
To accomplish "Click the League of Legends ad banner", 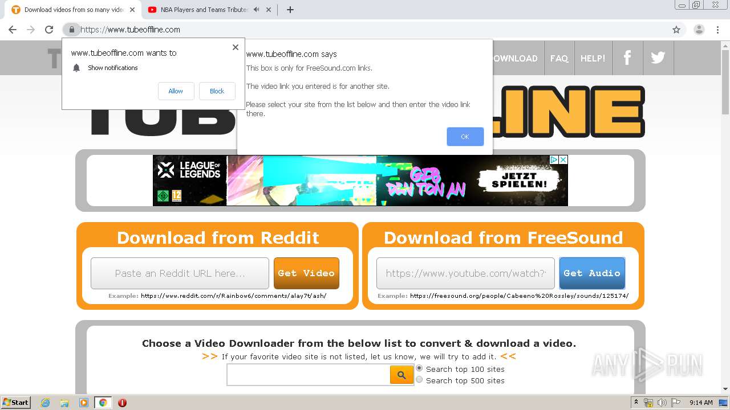I will tap(360, 181).
